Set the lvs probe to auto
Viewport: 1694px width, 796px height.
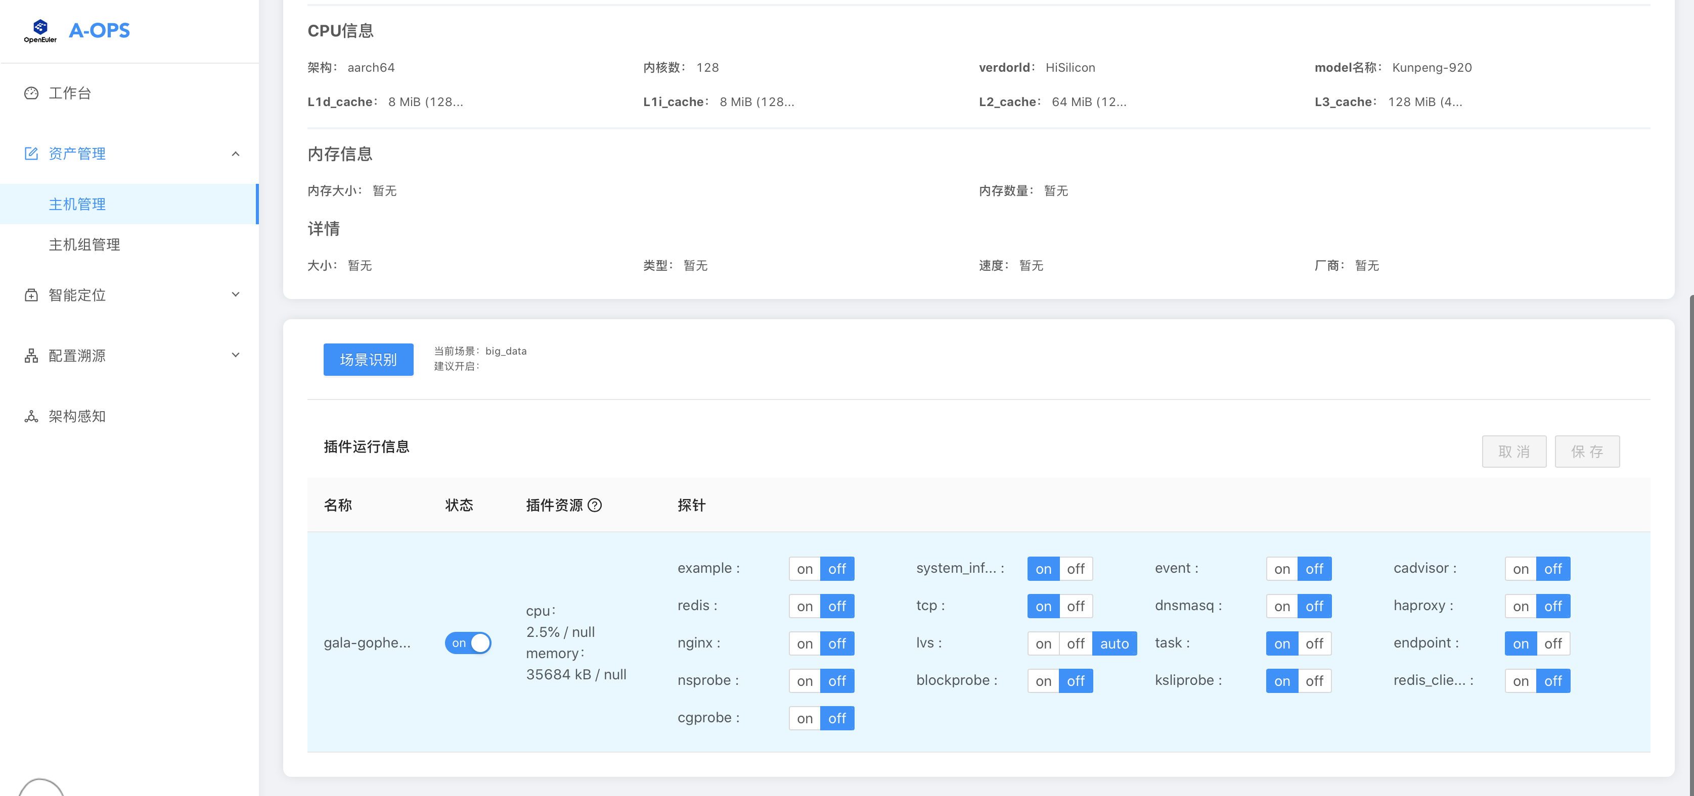(x=1114, y=643)
